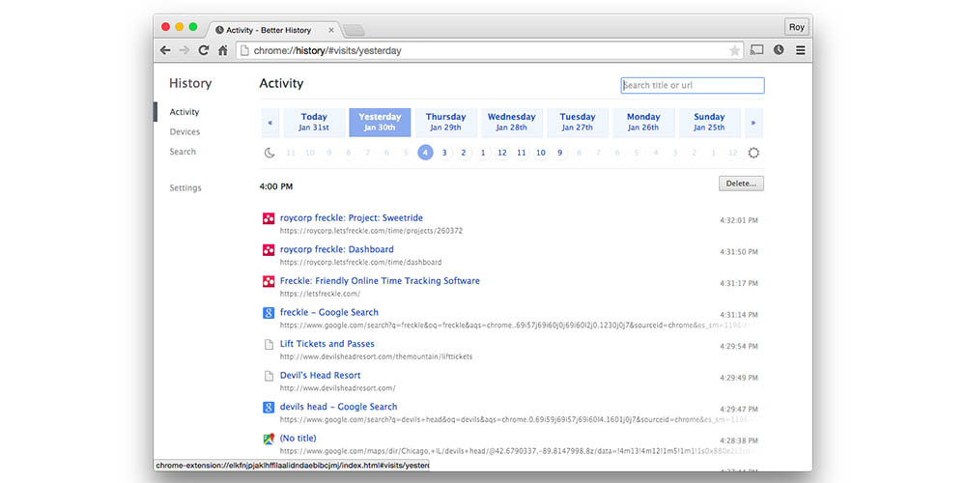Jump to night hours via moon icon
The image size is (966, 483).
point(270,153)
